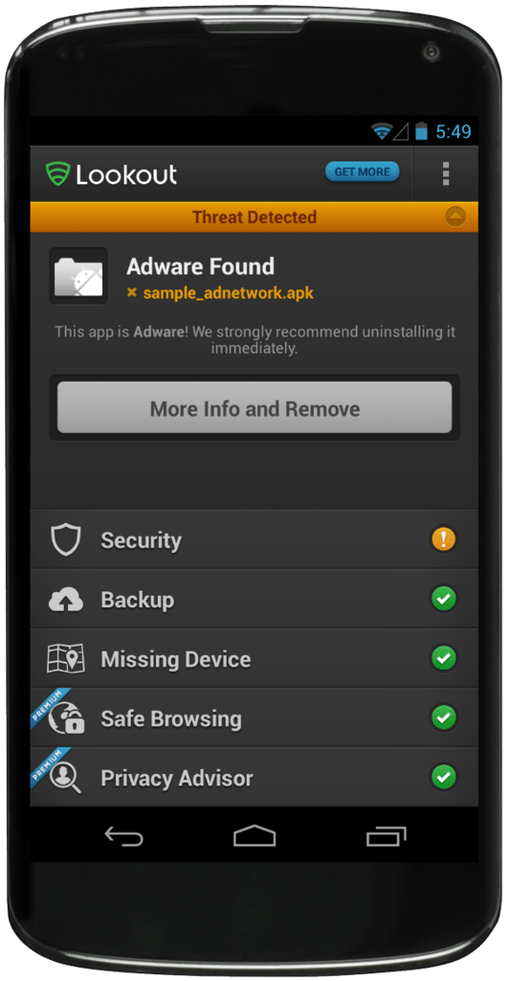Open the Privacy Advisor magnifier icon
This screenshot has width=511, height=981.
(x=66, y=778)
